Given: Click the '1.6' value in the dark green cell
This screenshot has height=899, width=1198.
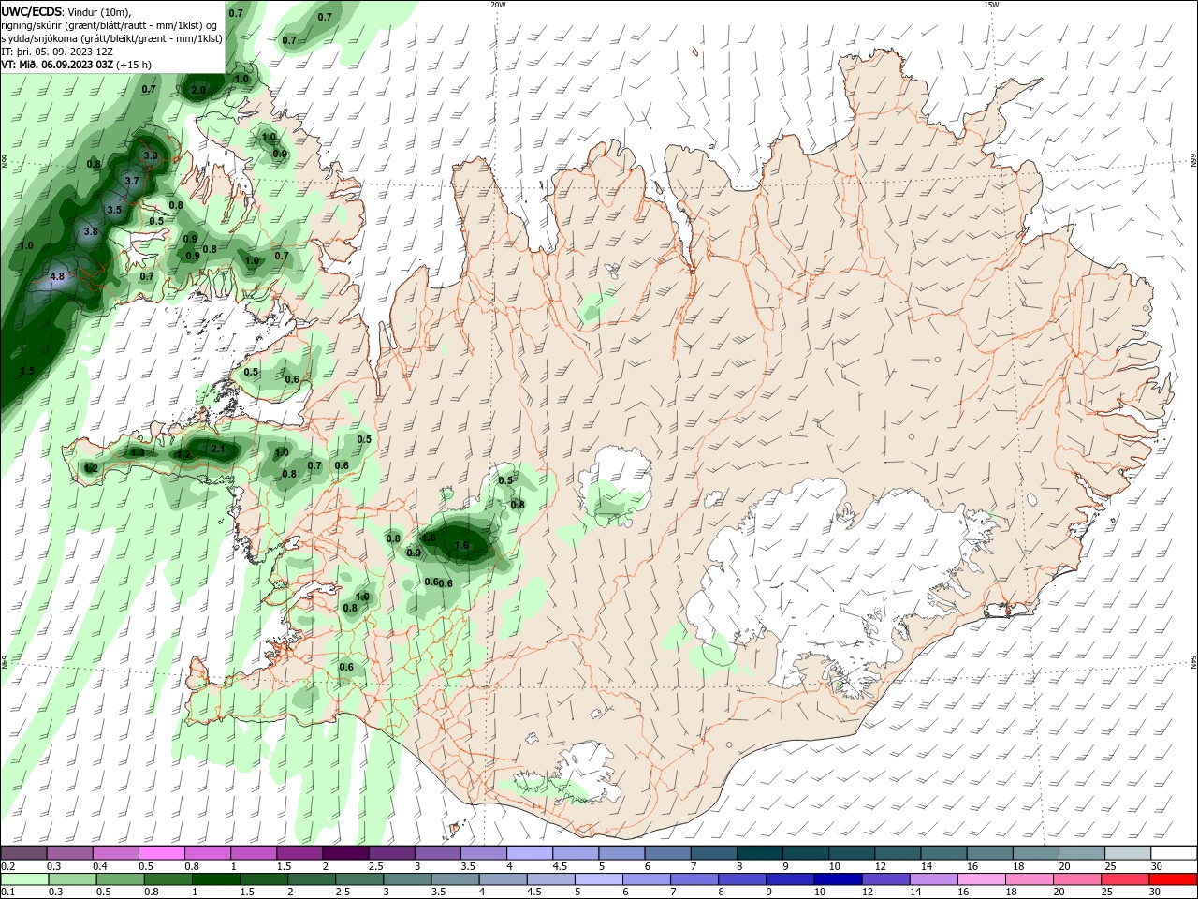Looking at the screenshot, I should (x=461, y=546).
